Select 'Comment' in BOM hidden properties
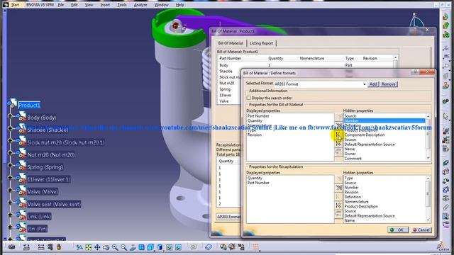This screenshot has width=454, height=255. pyautogui.click(x=353, y=159)
